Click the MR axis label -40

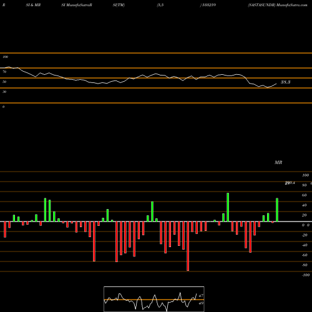305,245
